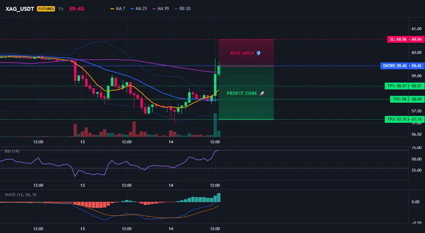Click date 14 on the MACD time axis
Viewport: 425px width, 233px height.
click(x=171, y=229)
